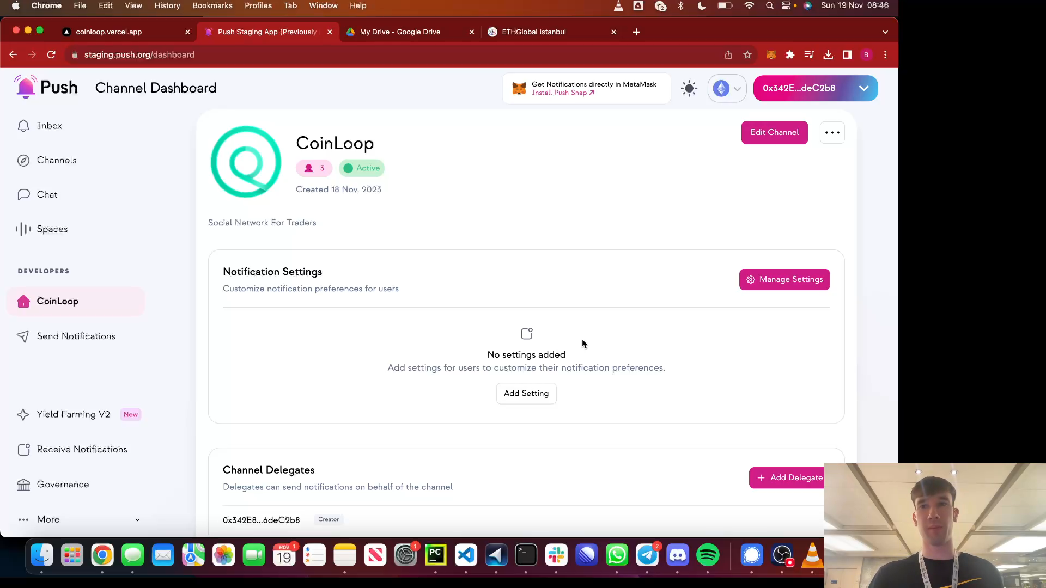Open Governance building icon
The width and height of the screenshot is (1046, 588).
pyautogui.click(x=23, y=485)
